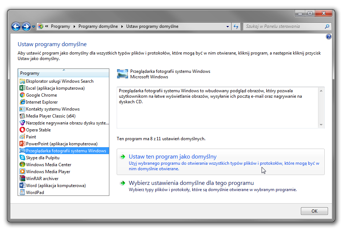This screenshot has width=346, height=231.
Task: Click the Control Panel icon in the address bar
Action: (40, 26)
